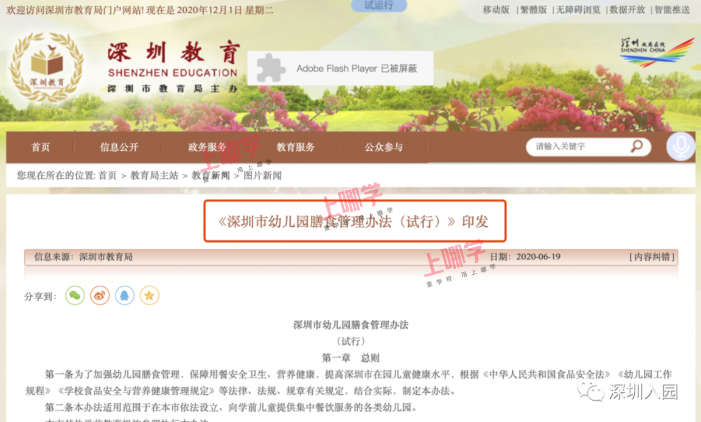Open 教育局主站 breadcrumb link
This screenshot has height=422, width=701.
154,176
